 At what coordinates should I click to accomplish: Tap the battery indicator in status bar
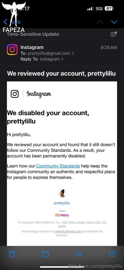[x=109, y=8]
